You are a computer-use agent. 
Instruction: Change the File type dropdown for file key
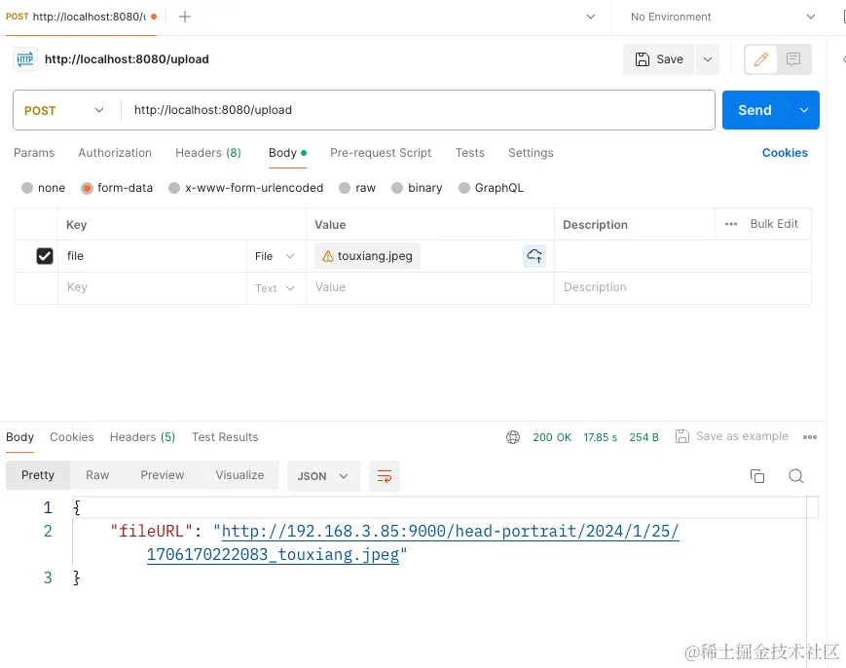275,256
